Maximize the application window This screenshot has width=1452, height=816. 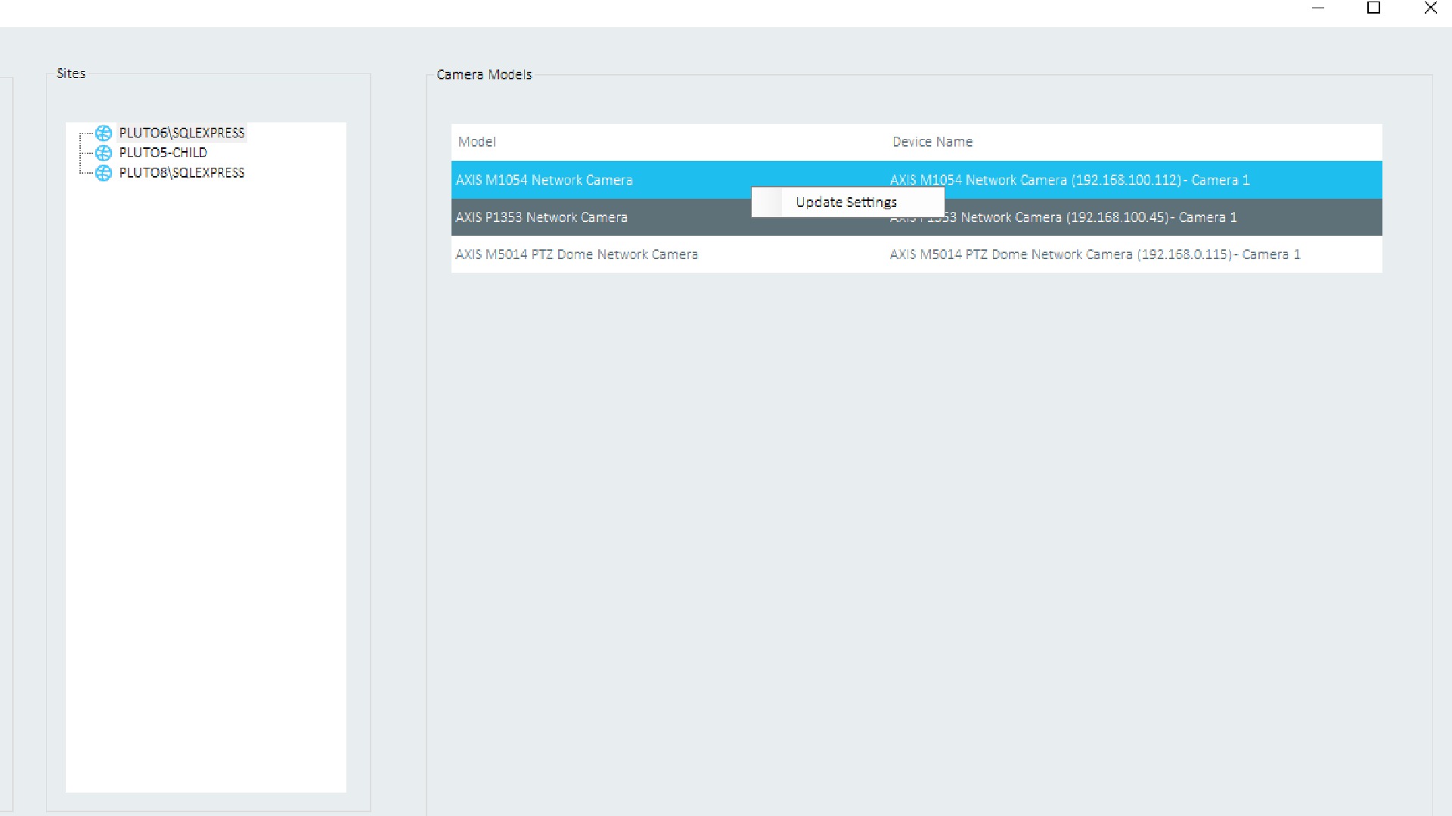click(x=1374, y=8)
